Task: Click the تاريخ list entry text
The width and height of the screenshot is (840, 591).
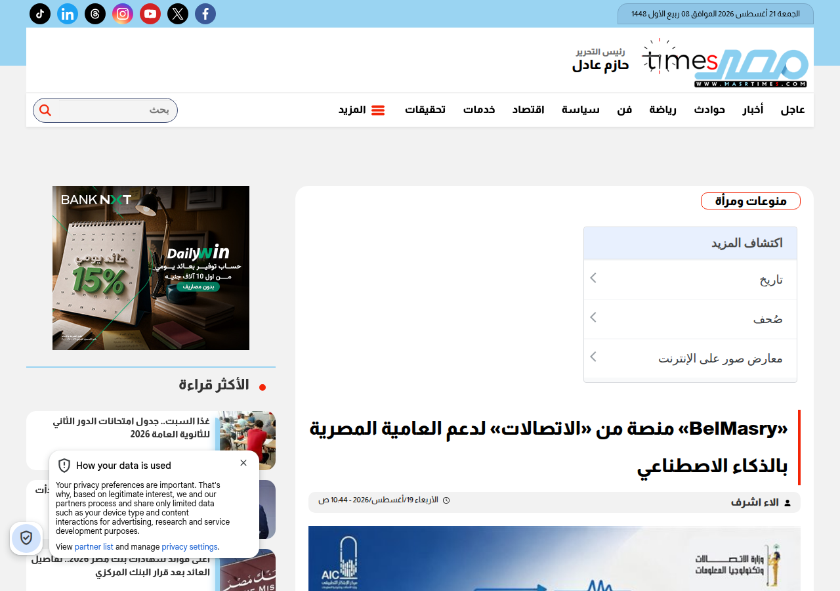Action: click(771, 280)
